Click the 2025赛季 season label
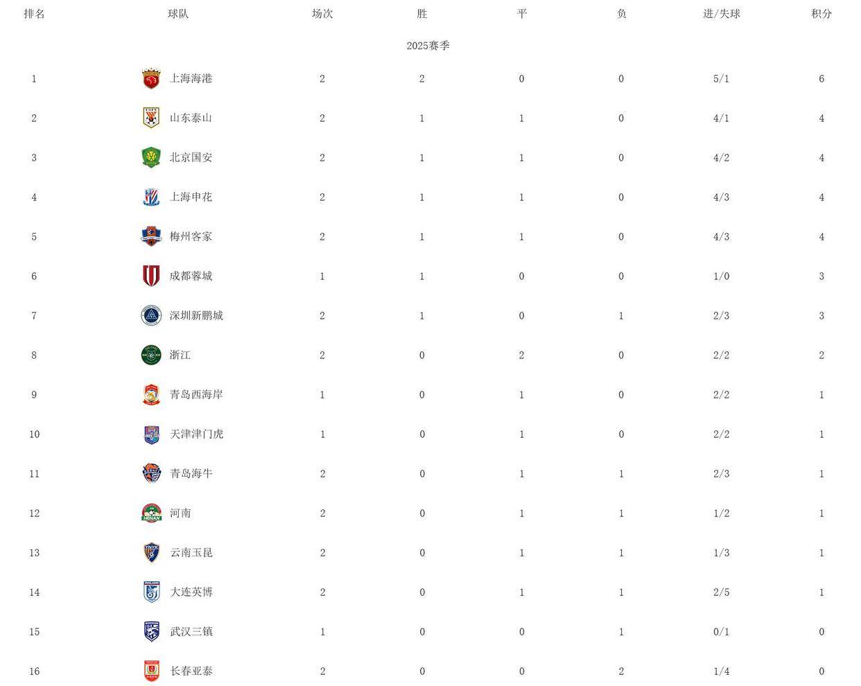The image size is (861, 686). [x=428, y=46]
